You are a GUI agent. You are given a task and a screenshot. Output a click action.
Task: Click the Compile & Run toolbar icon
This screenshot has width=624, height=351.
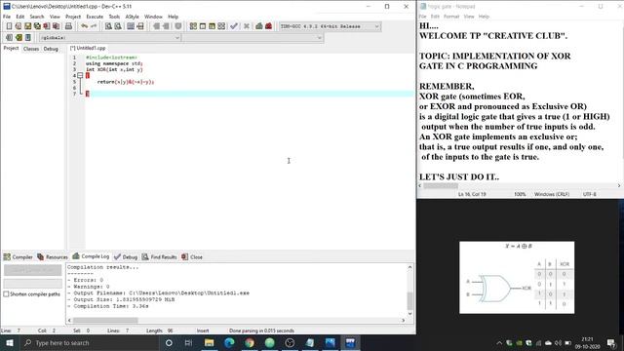213,26
